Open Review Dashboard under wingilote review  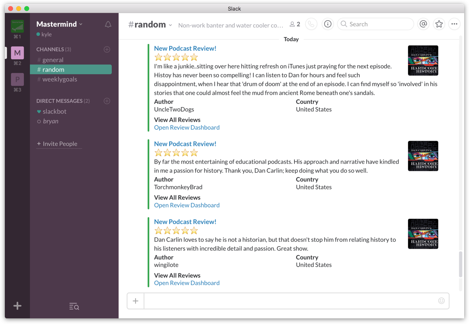[187, 283]
